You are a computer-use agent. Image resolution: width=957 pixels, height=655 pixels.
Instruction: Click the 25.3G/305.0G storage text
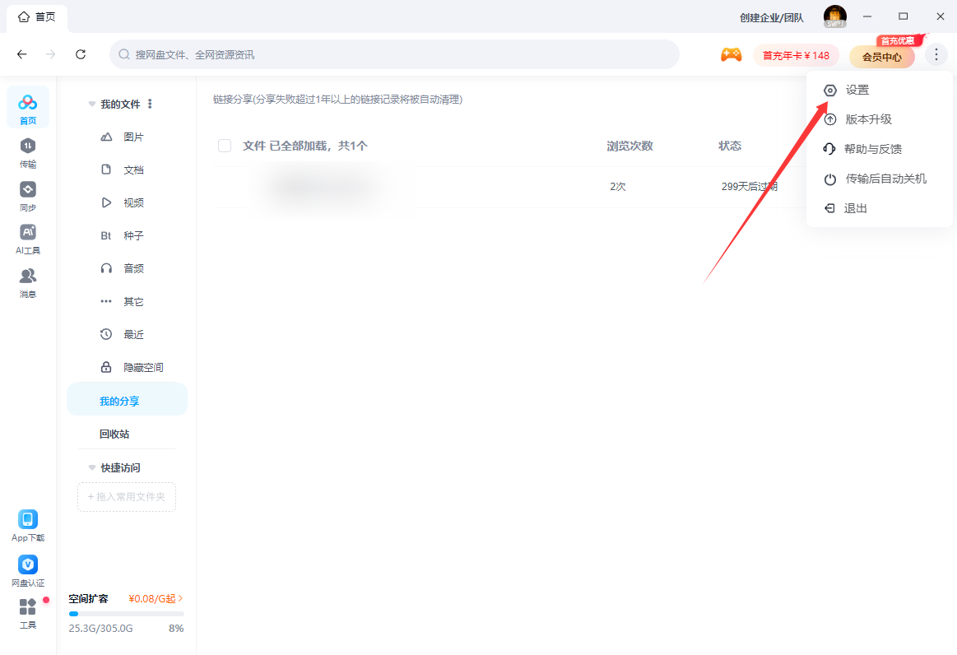(100, 628)
